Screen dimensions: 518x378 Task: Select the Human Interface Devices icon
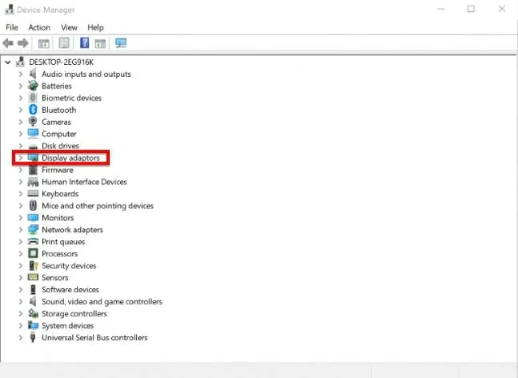click(x=33, y=182)
